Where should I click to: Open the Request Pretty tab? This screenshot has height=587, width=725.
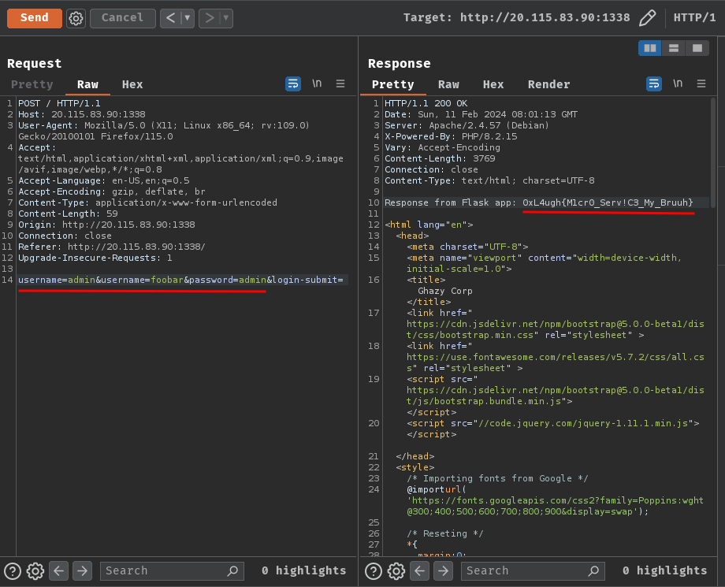pos(32,84)
